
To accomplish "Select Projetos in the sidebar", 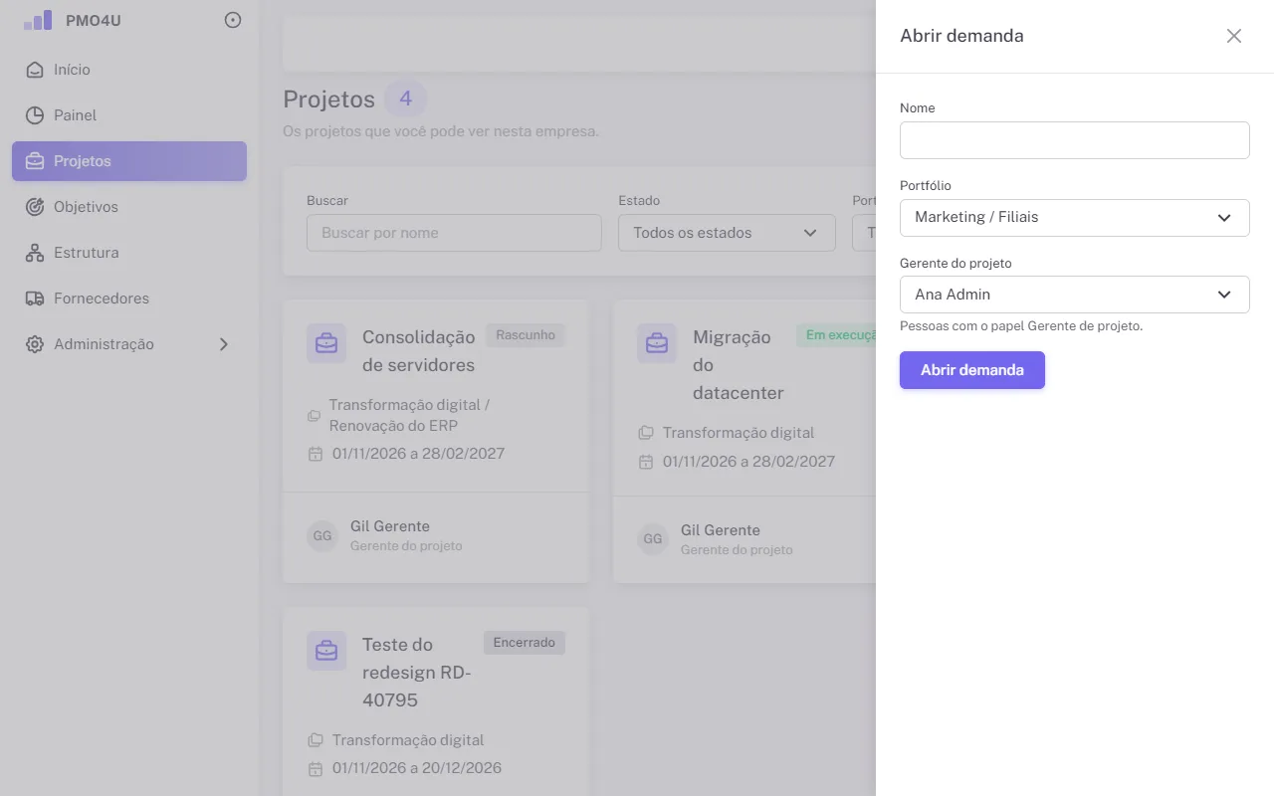I will (129, 161).
